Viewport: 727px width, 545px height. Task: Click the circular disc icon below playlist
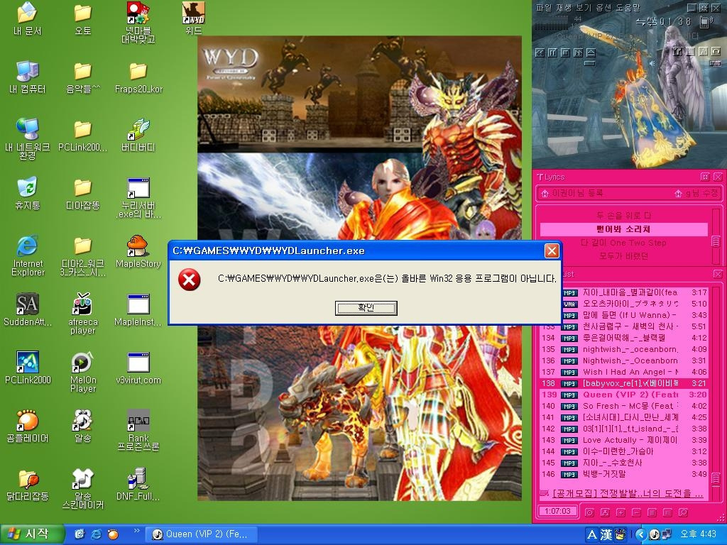pos(589,512)
